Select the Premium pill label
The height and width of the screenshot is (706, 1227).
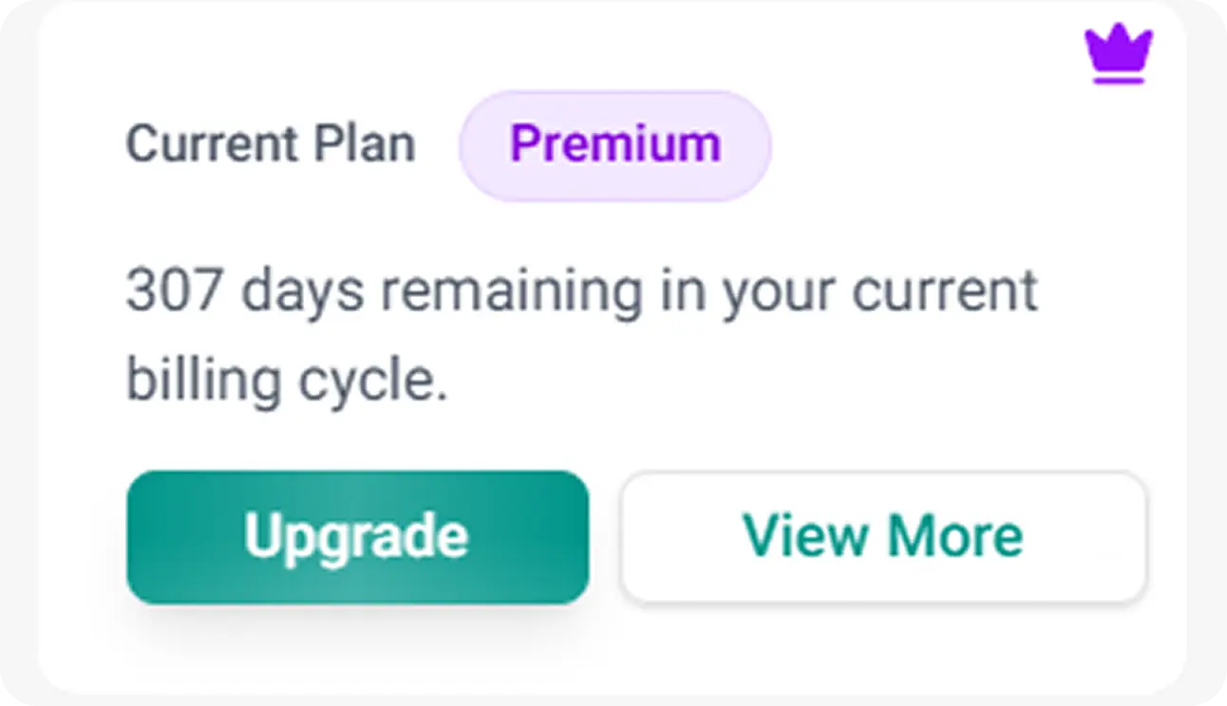(614, 144)
